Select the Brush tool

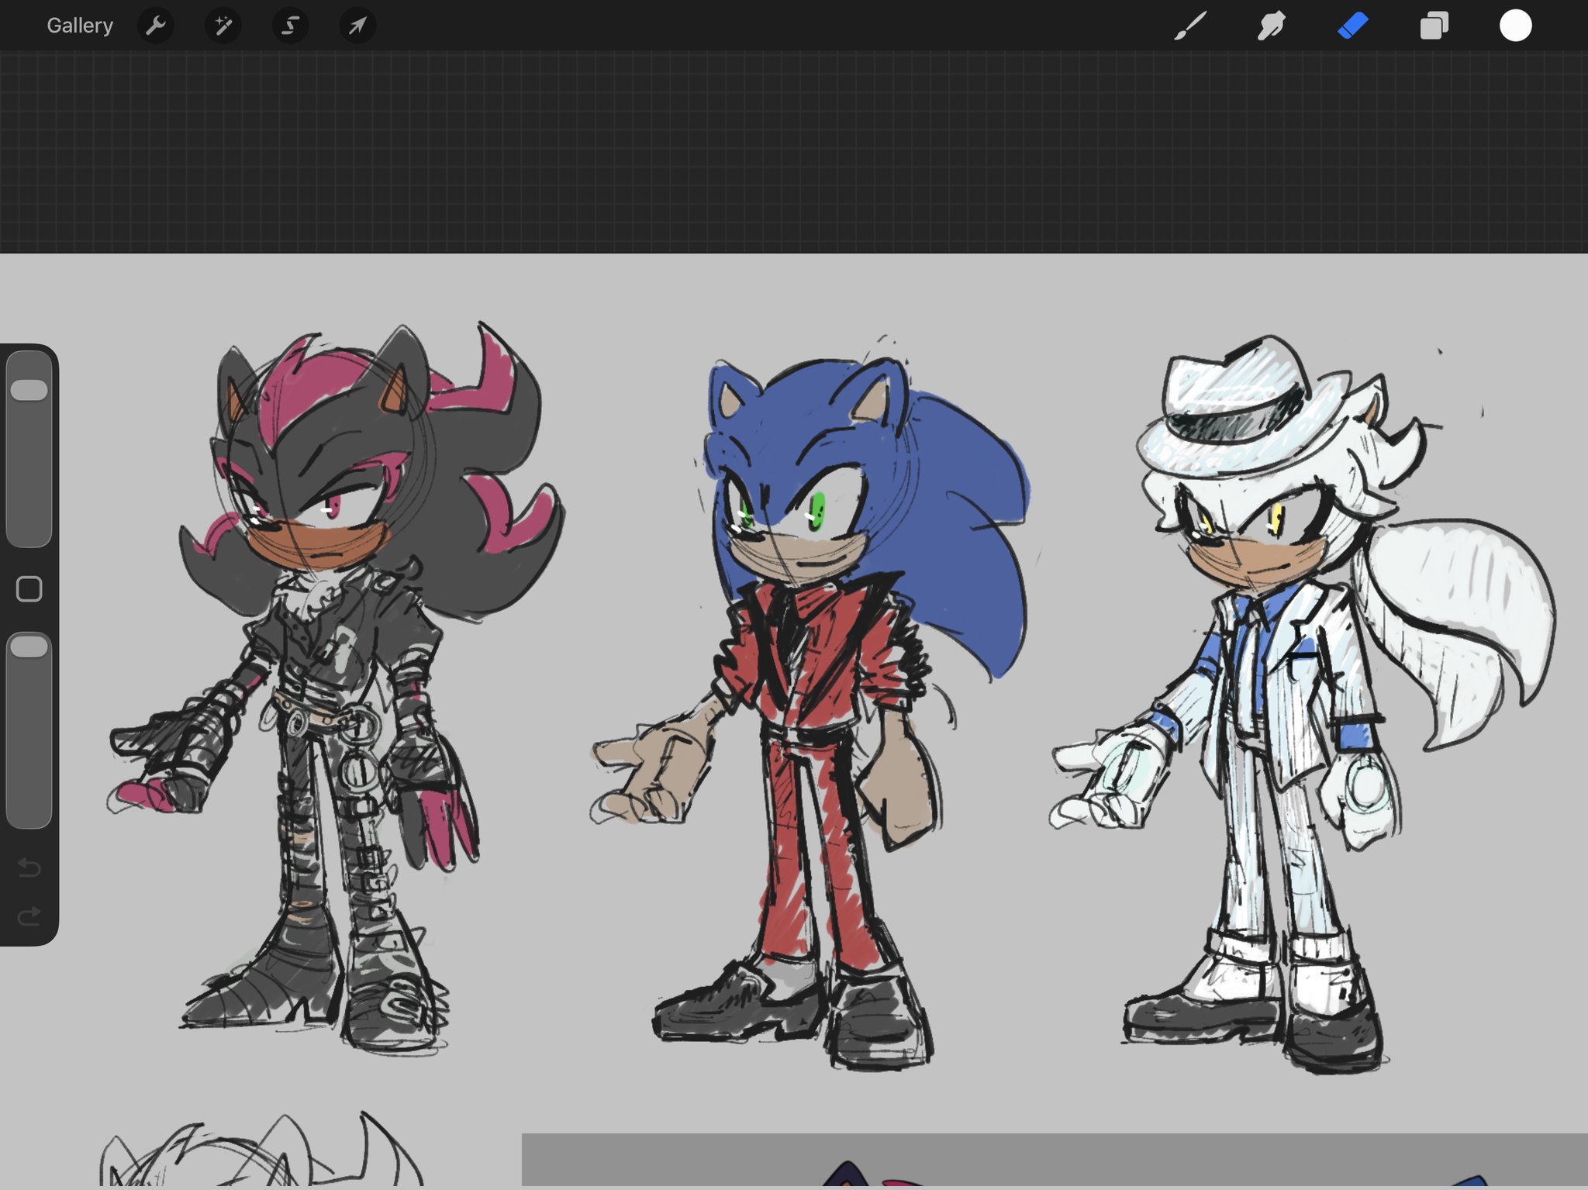tap(1190, 26)
